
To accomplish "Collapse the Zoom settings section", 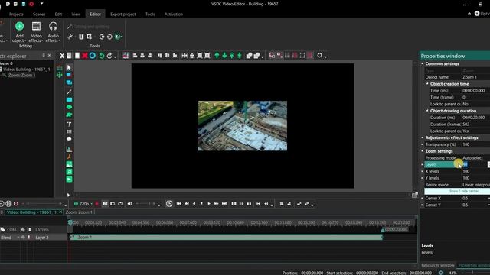I will [423, 151].
